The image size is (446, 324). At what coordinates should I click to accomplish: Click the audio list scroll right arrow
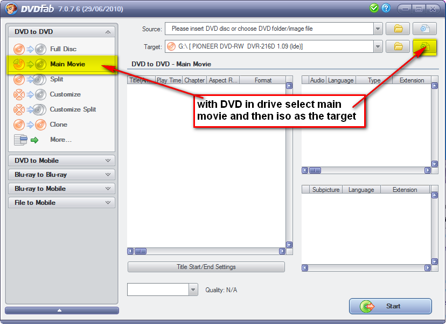[x=428, y=170]
